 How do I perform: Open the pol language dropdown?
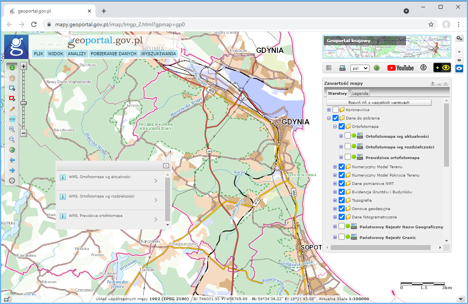(360, 68)
